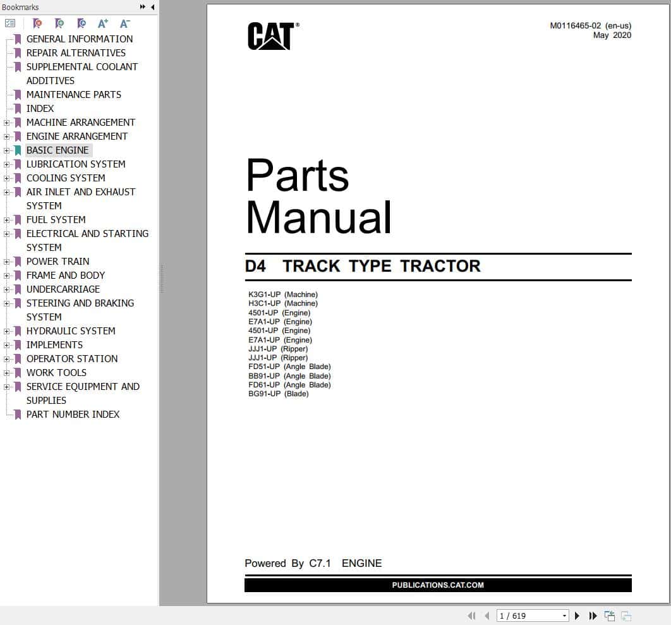671x625 pixels.
Task: Select the HYDRAULIC SYSTEM bookmark label
Action: click(71, 331)
